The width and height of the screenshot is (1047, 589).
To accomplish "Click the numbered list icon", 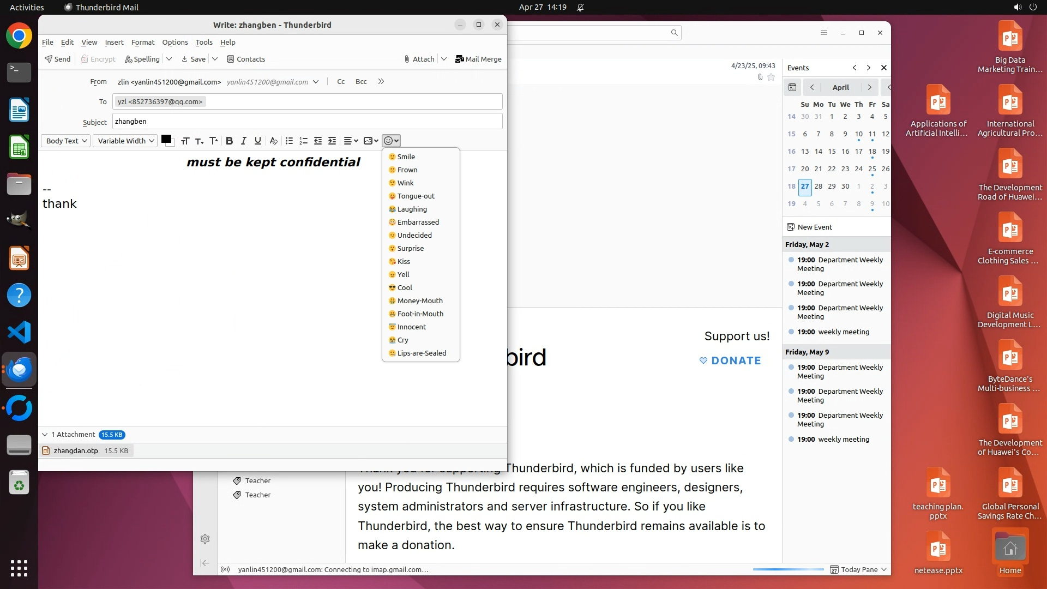I will 304,141.
